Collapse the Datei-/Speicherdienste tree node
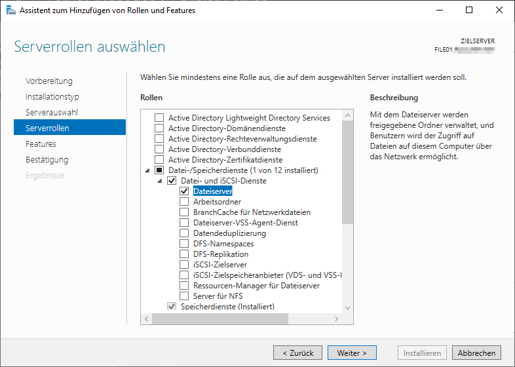Screen dimensions: 515x367 pyautogui.click(x=147, y=170)
